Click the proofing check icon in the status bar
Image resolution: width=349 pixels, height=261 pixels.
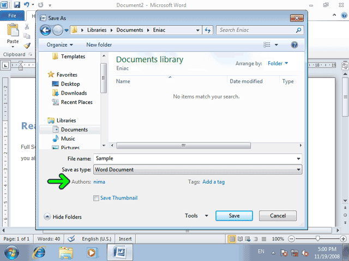pyautogui.click(x=71, y=239)
